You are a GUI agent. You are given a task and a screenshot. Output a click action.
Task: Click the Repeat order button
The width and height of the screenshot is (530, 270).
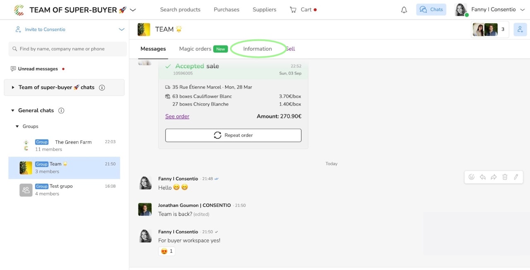coord(233,135)
